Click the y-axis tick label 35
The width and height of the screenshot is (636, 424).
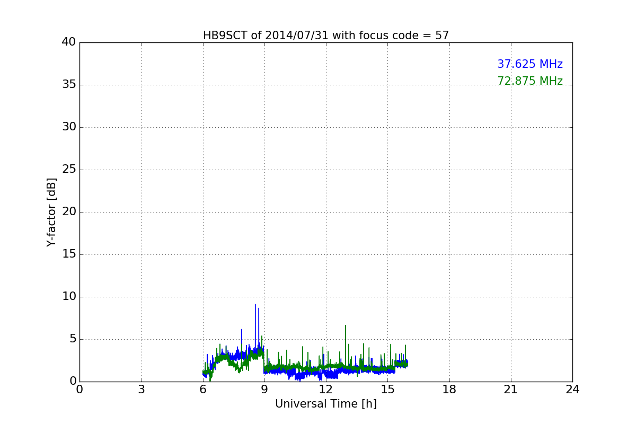(69, 85)
